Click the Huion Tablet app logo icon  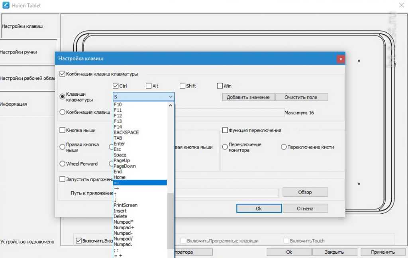pyautogui.click(x=6, y=6)
